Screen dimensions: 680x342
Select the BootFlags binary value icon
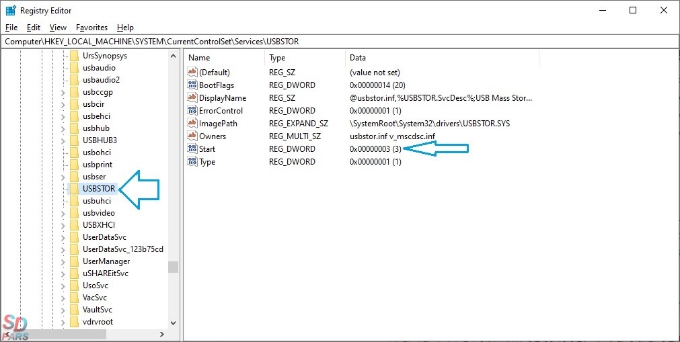click(192, 85)
